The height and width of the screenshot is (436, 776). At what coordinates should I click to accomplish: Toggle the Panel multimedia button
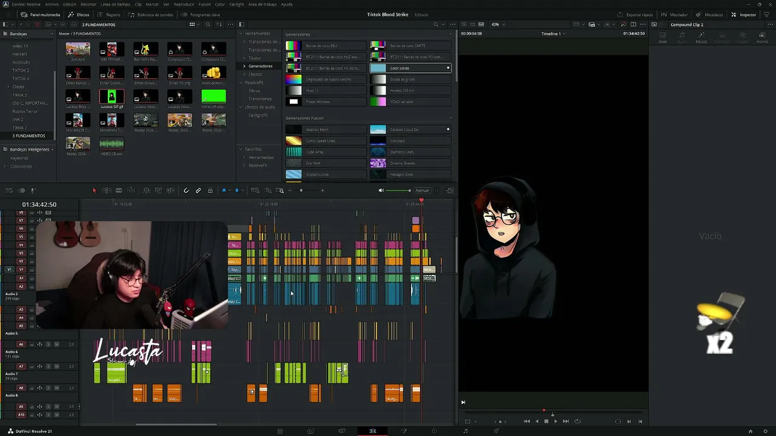pos(41,15)
